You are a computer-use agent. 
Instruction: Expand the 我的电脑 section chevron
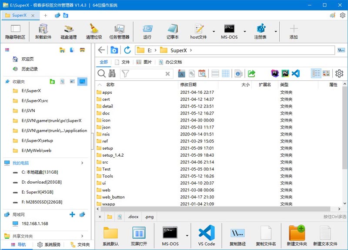pyautogui.click(x=82, y=163)
